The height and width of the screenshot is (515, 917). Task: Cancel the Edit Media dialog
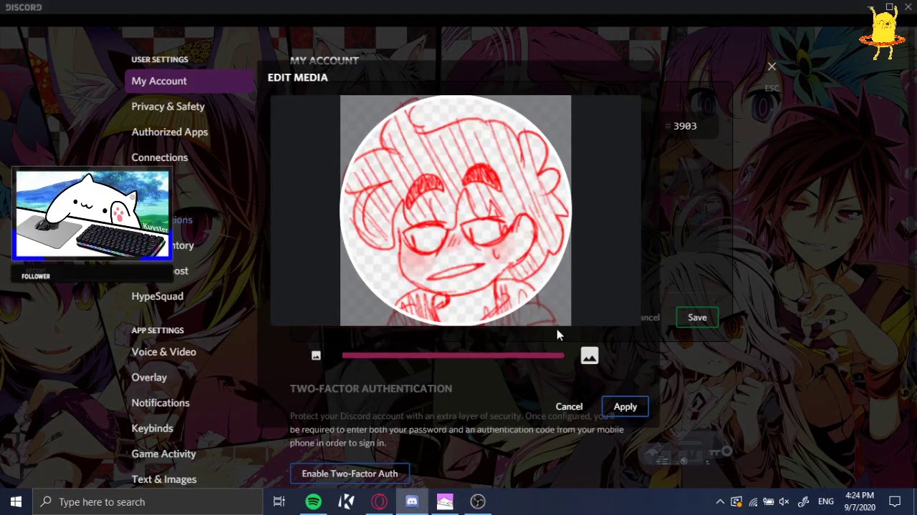tap(569, 406)
